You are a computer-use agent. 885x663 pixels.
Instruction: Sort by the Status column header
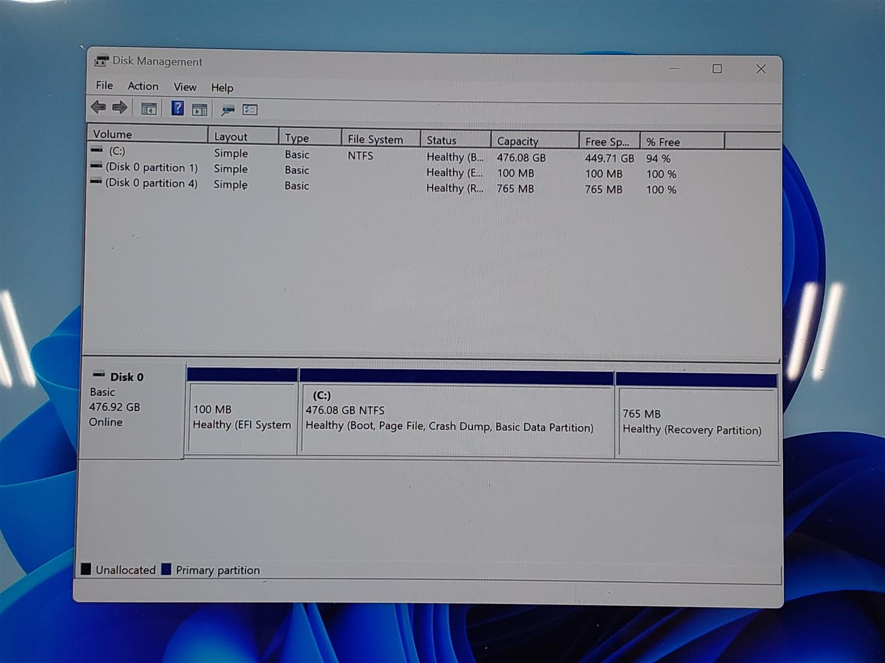point(456,140)
